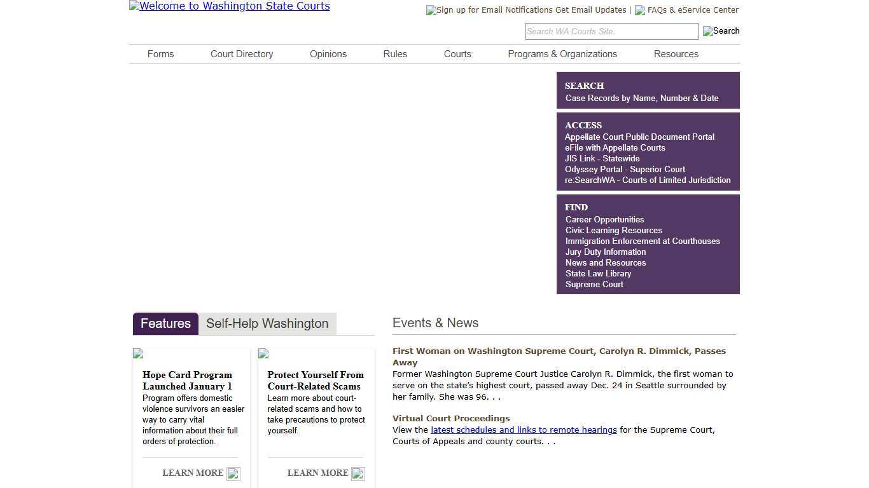Viewport: 869px width, 488px height.
Task: Click the Court Scams Learn More arrow icon
Action: point(358,474)
